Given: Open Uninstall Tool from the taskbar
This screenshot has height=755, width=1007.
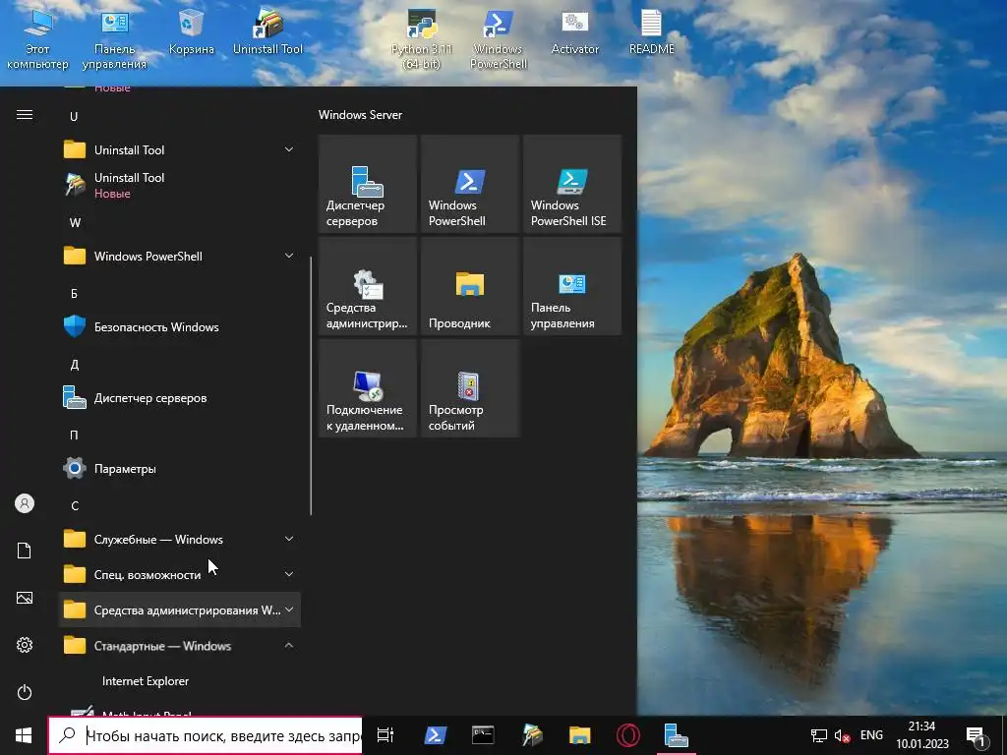Looking at the screenshot, I should (x=532, y=735).
